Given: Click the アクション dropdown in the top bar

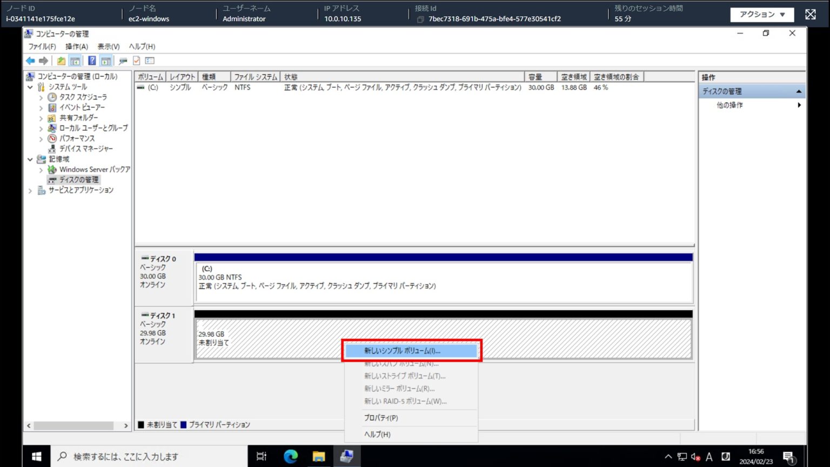Looking at the screenshot, I should pos(762,15).
